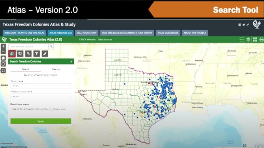The image size is (264, 148).
Task: Open the add place pin-and-pencil tool
Action: [28, 54]
